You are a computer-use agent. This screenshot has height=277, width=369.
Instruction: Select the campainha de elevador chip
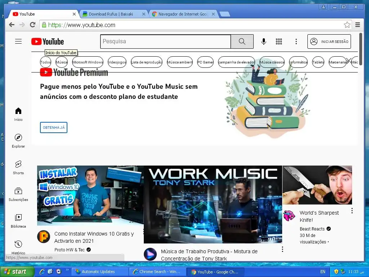(x=236, y=62)
